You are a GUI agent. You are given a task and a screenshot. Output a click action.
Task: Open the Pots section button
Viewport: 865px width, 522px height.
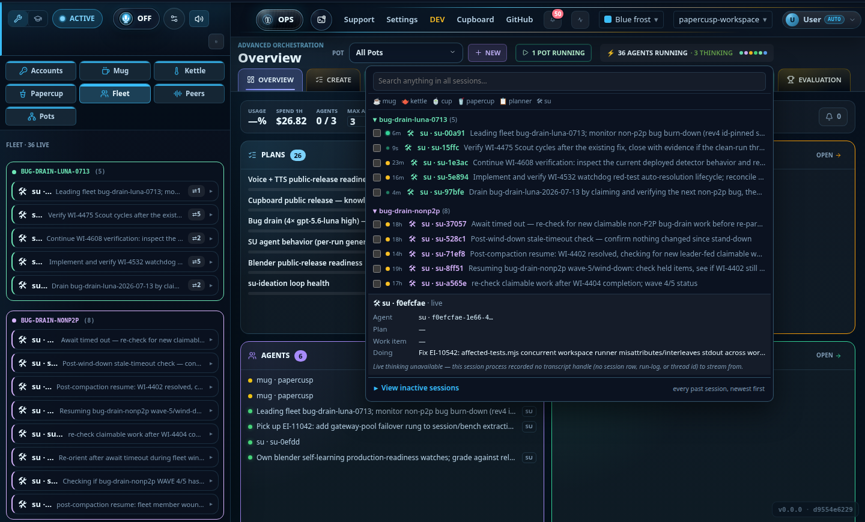[41, 117]
